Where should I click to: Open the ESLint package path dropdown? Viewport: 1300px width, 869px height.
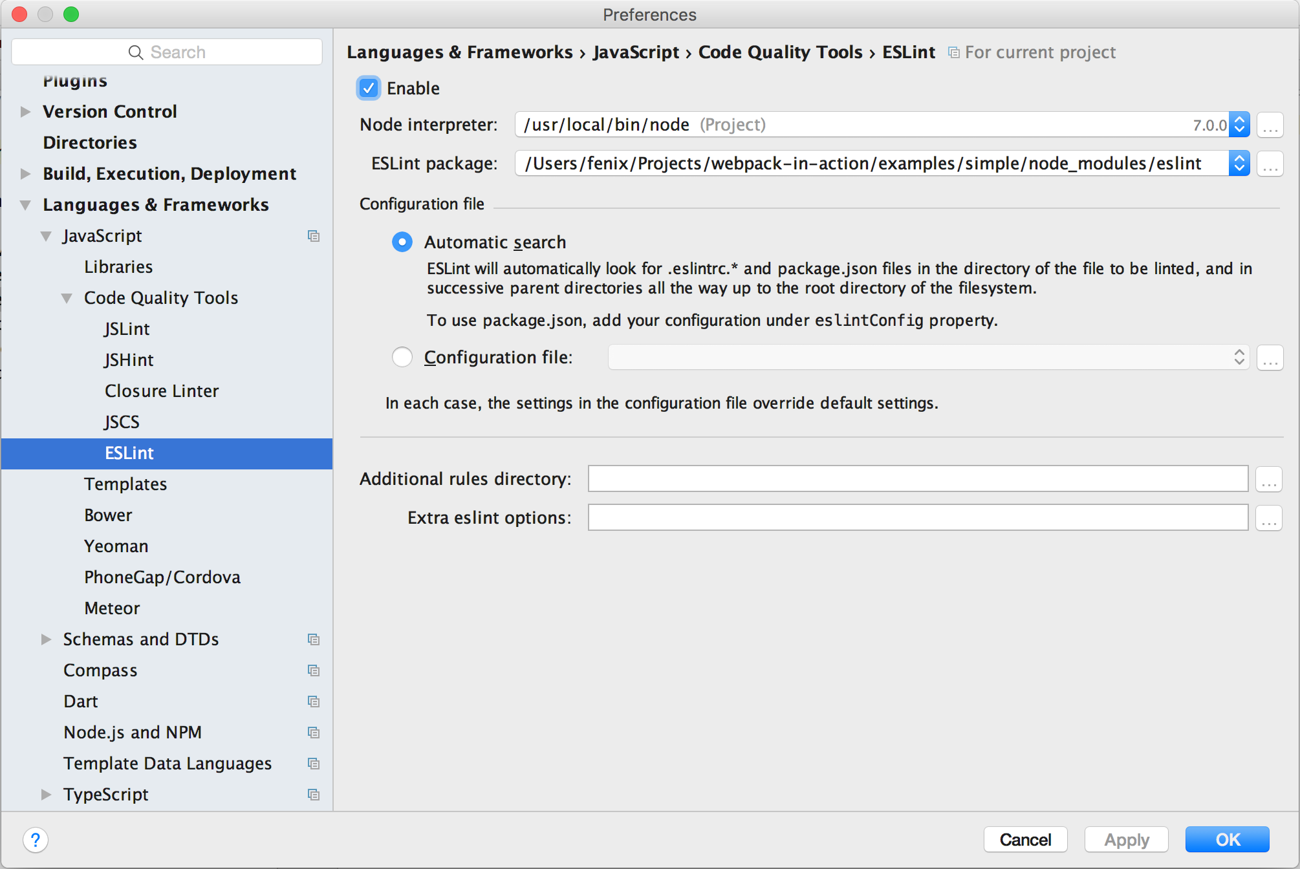click(1239, 163)
